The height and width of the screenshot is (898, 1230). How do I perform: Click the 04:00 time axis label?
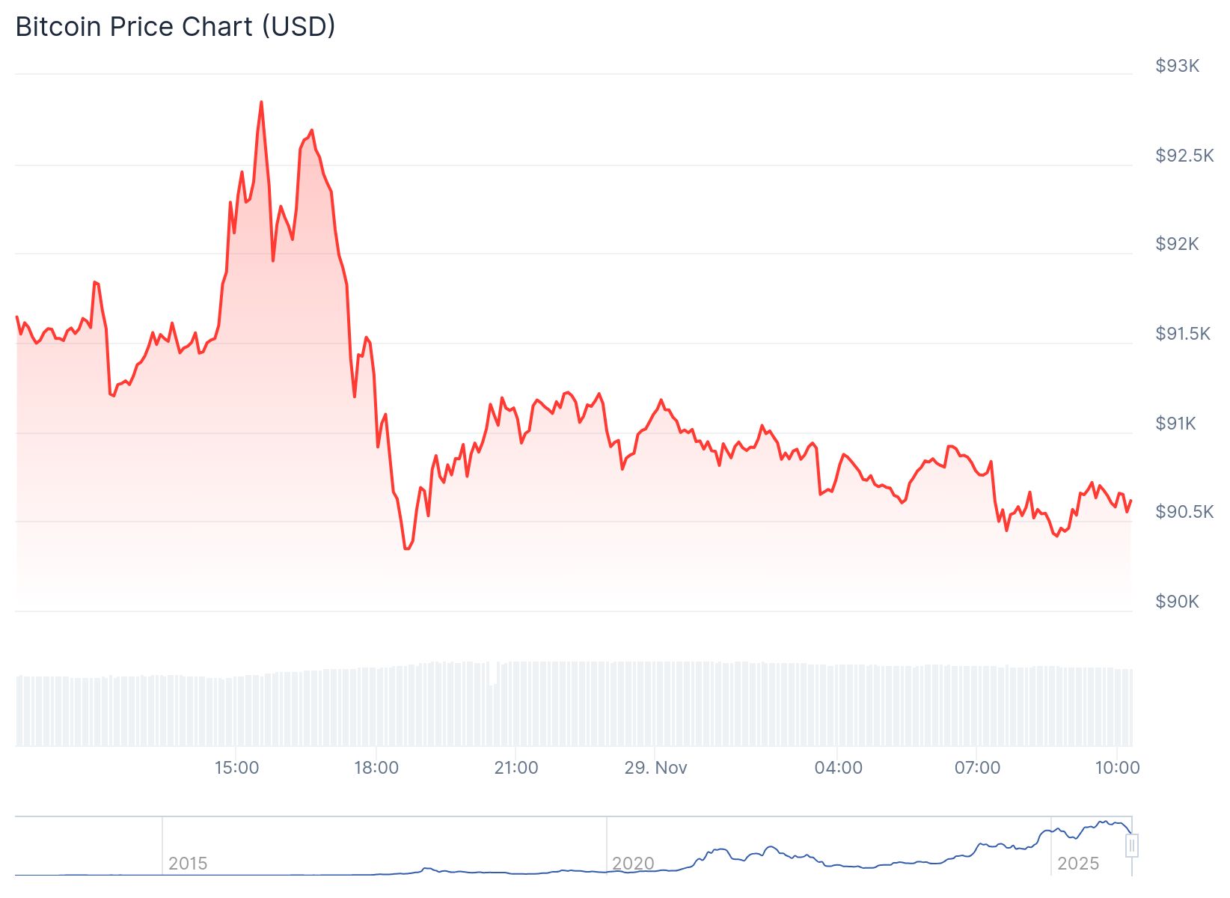839,768
